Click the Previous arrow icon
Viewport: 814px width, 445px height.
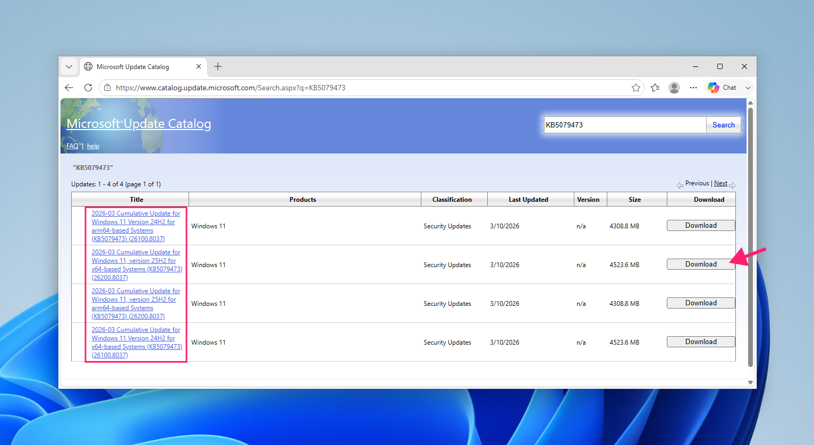pyautogui.click(x=680, y=185)
